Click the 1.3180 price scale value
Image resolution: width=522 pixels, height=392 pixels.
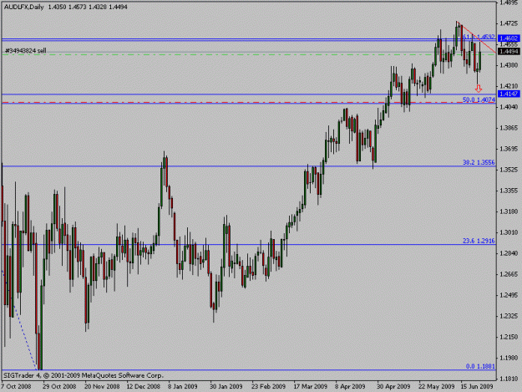click(x=509, y=211)
